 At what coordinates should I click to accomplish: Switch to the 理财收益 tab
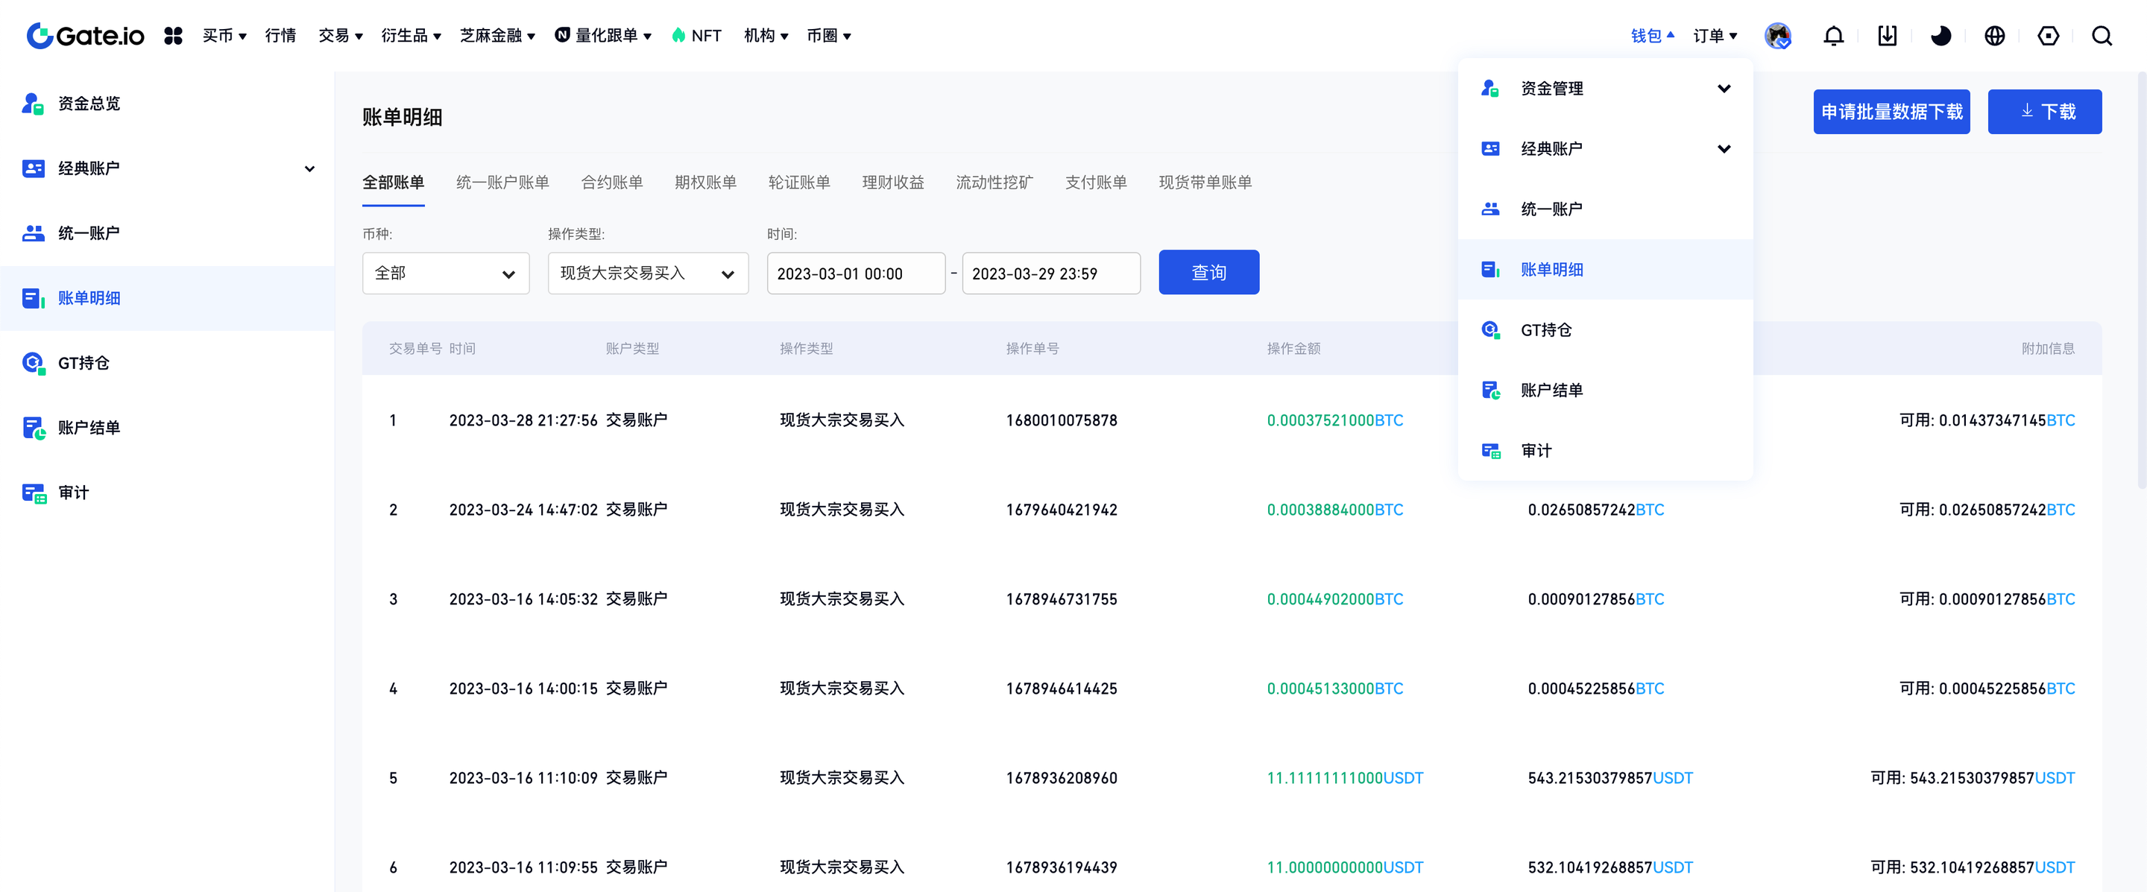[x=892, y=183]
